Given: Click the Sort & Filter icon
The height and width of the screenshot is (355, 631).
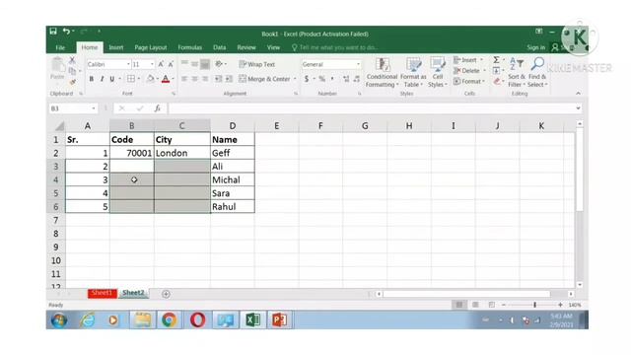Looking at the screenshot, I should 517,64.
